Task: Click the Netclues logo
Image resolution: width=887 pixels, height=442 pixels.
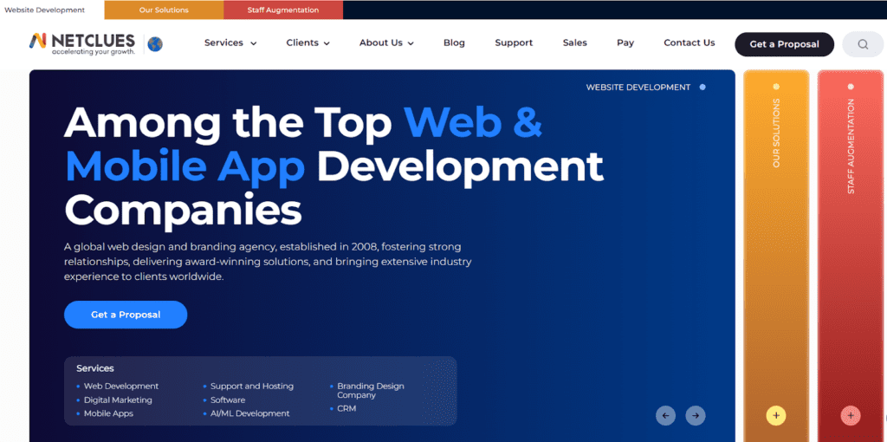Action: [x=82, y=43]
